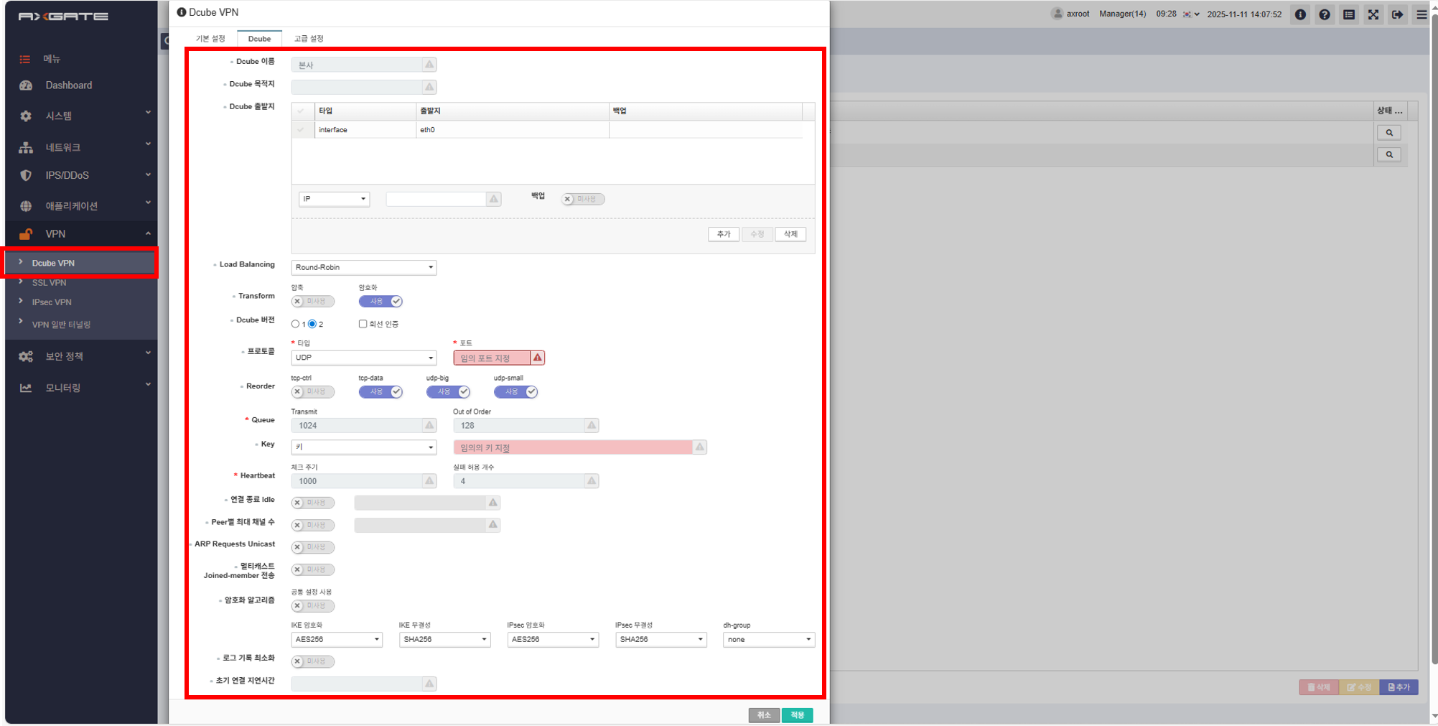Open help via the question mark icon
This screenshot has height=726, width=1438.
[x=1325, y=14]
